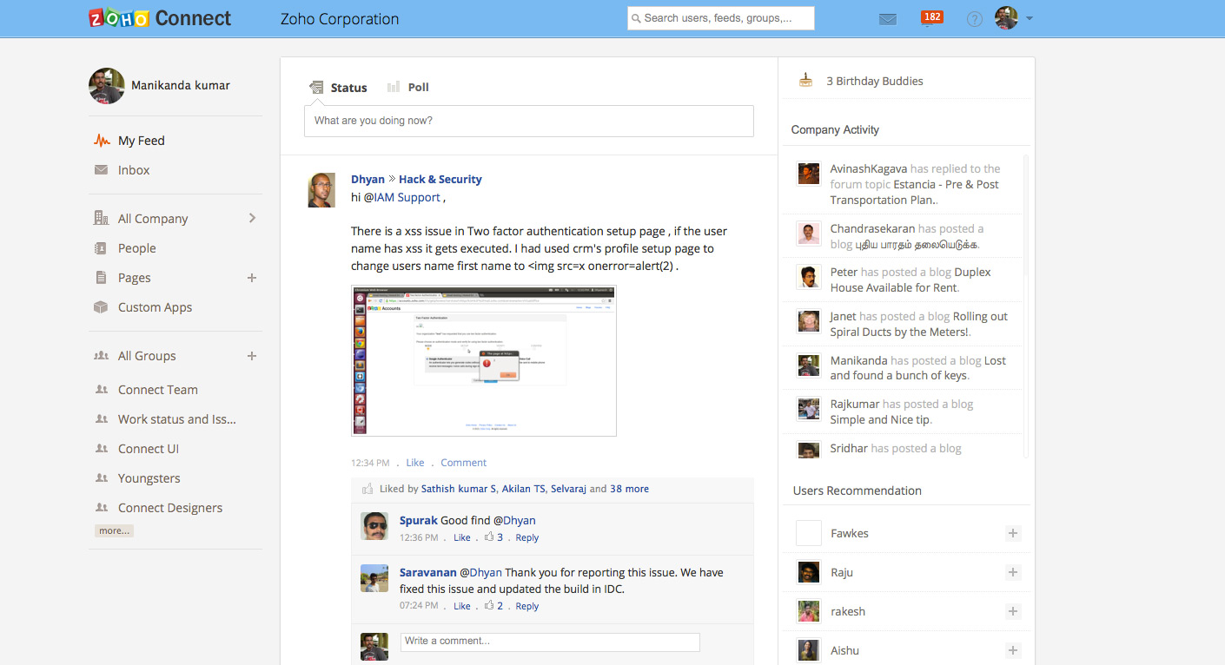Like Spurak's comment
Viewport: 1225px width, 665px height.
pyautogui.click(x=462, y=537)
